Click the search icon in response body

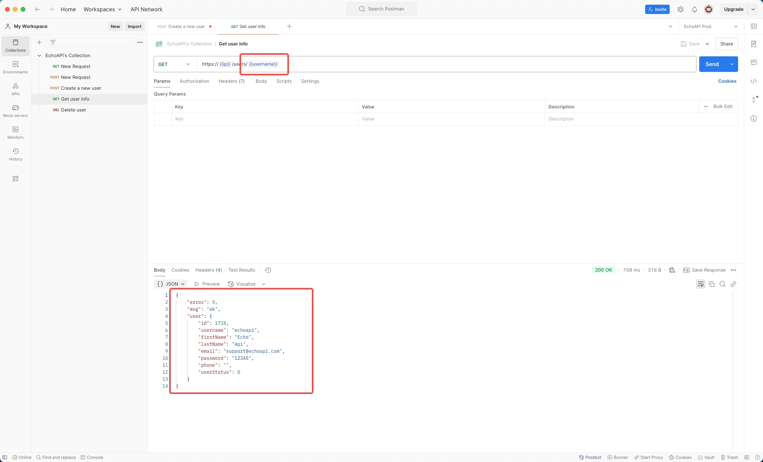(x=723, y=284)
